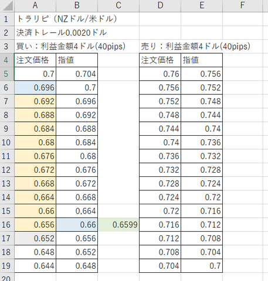Select column F header

242,5
